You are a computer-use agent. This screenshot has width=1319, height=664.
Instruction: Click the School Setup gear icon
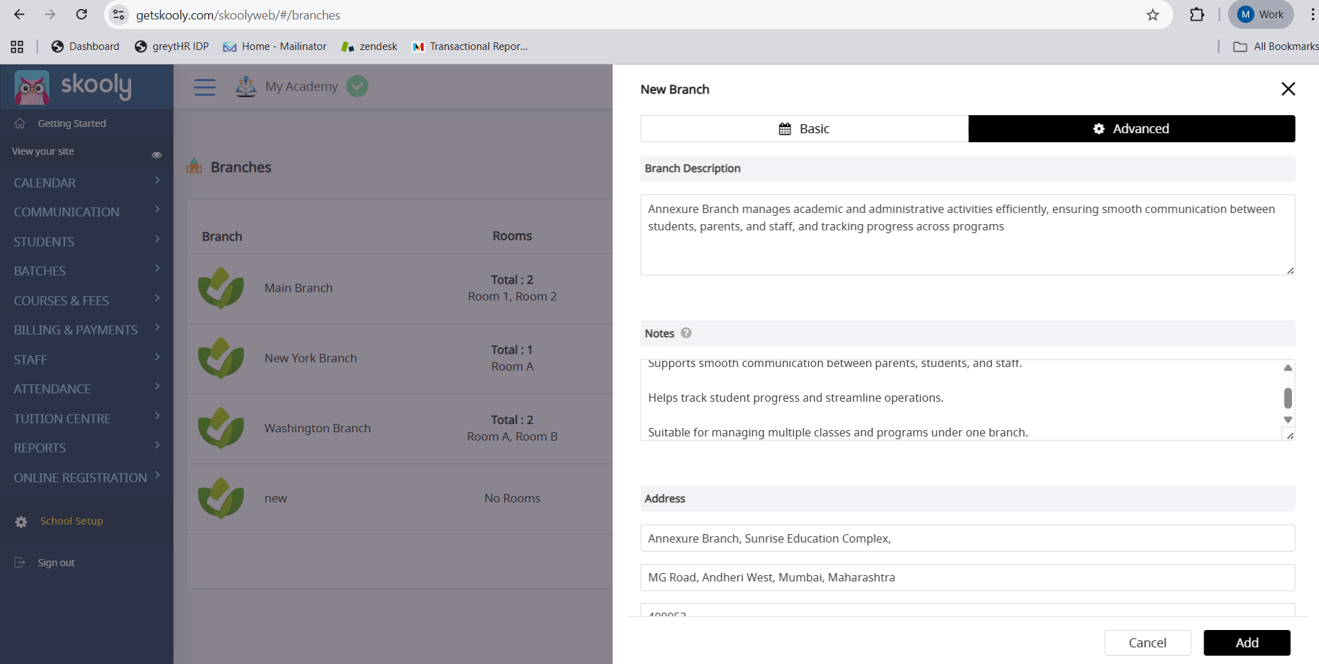click(22, 522)
